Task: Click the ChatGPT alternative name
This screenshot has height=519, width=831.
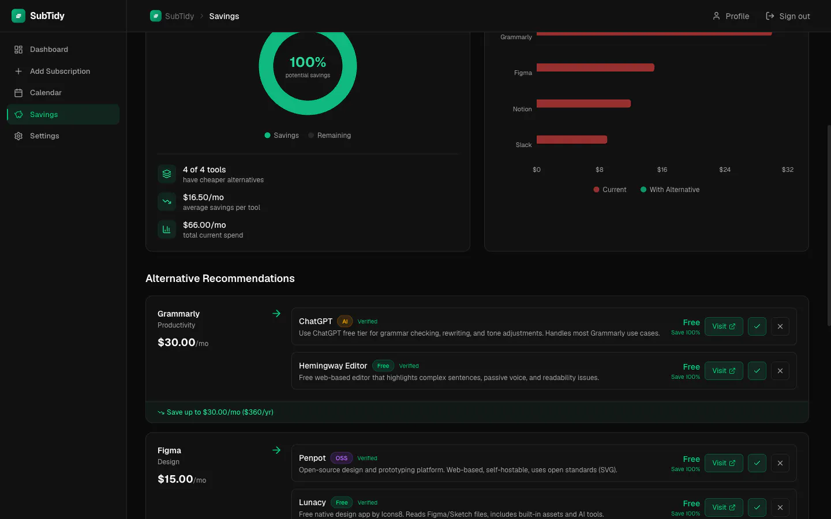Action: 316,321
